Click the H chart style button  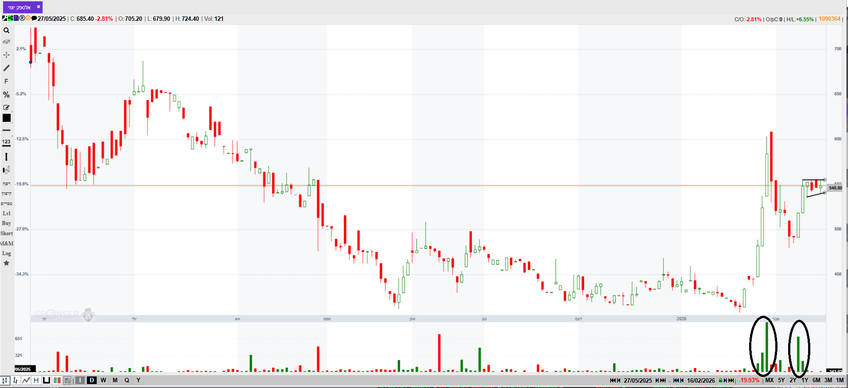pos(36,380)
